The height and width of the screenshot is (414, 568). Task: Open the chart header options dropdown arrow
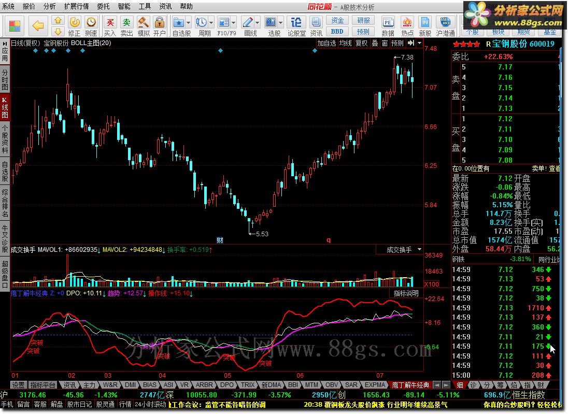419,43
